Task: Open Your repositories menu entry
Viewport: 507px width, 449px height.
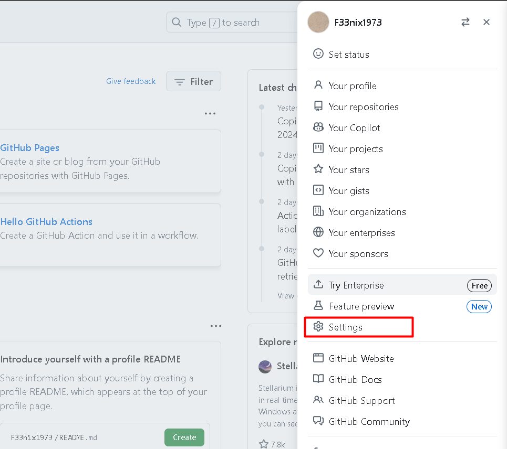Action: 402,107
